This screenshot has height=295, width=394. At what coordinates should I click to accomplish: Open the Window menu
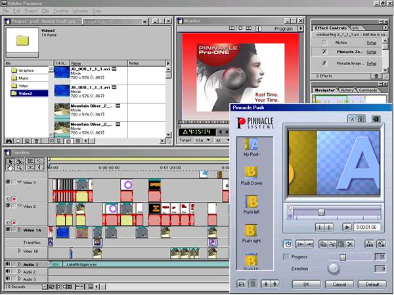(x=80, y=10)
